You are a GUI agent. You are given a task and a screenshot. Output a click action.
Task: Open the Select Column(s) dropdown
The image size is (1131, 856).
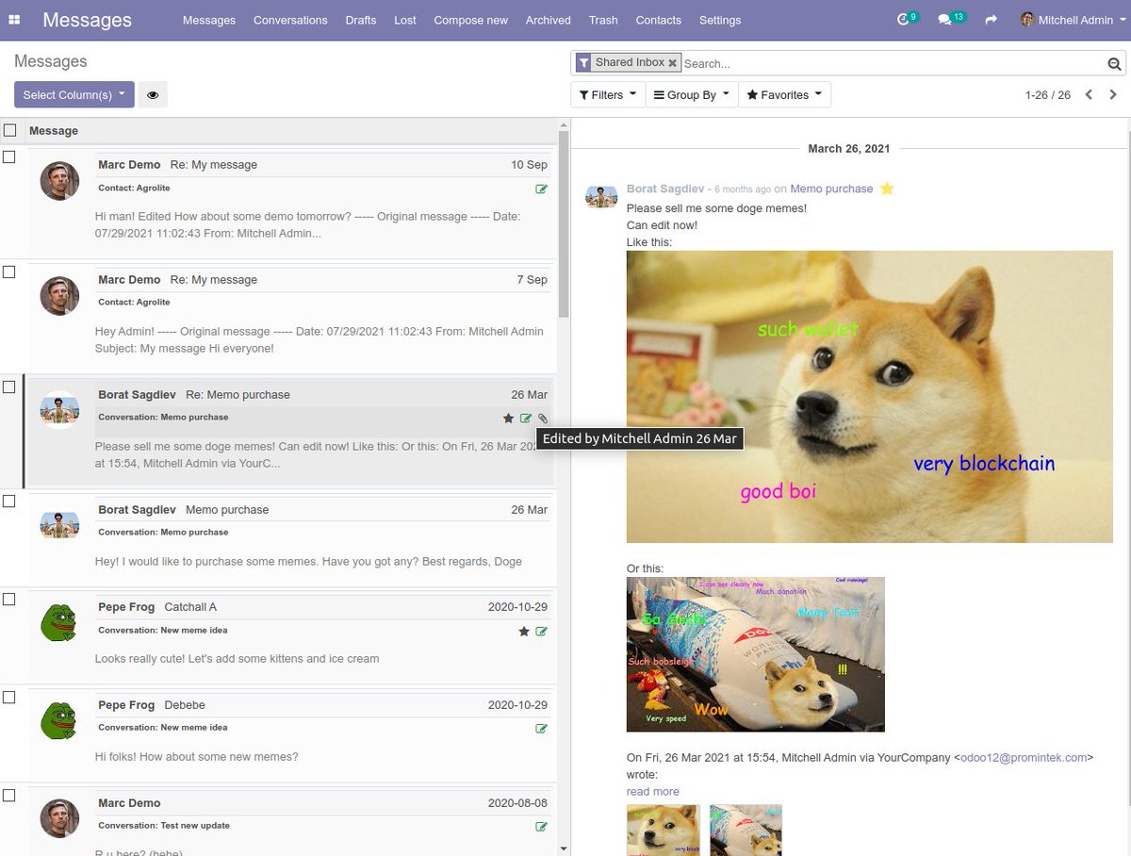click(x=74, y=94)
